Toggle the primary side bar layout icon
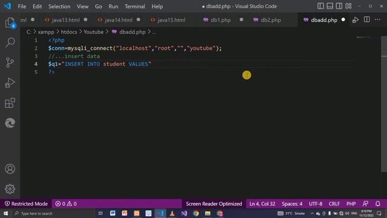Image resolution: width=387 pixels, height=218 pixels. pos(320,6)
